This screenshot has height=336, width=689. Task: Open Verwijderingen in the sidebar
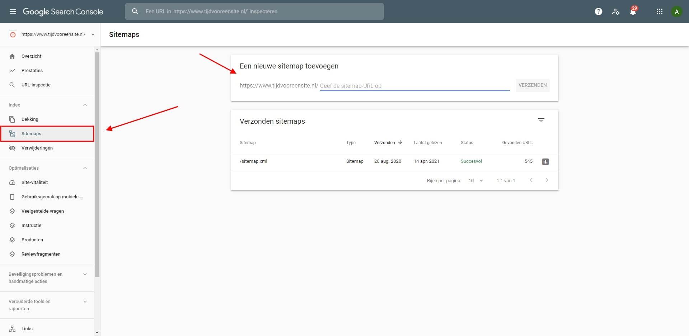pyautogui.click(x=47, y=148)
